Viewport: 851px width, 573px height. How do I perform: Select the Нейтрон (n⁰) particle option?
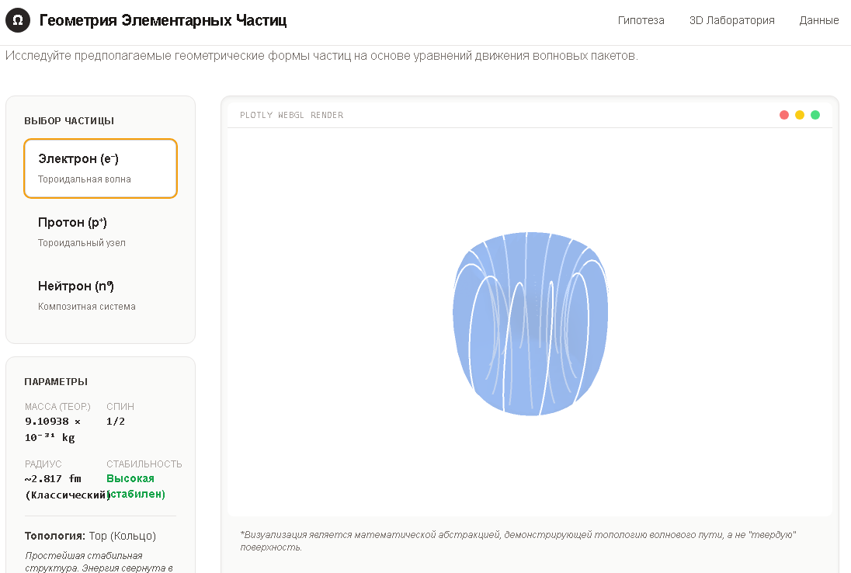(x=100, y=295)
